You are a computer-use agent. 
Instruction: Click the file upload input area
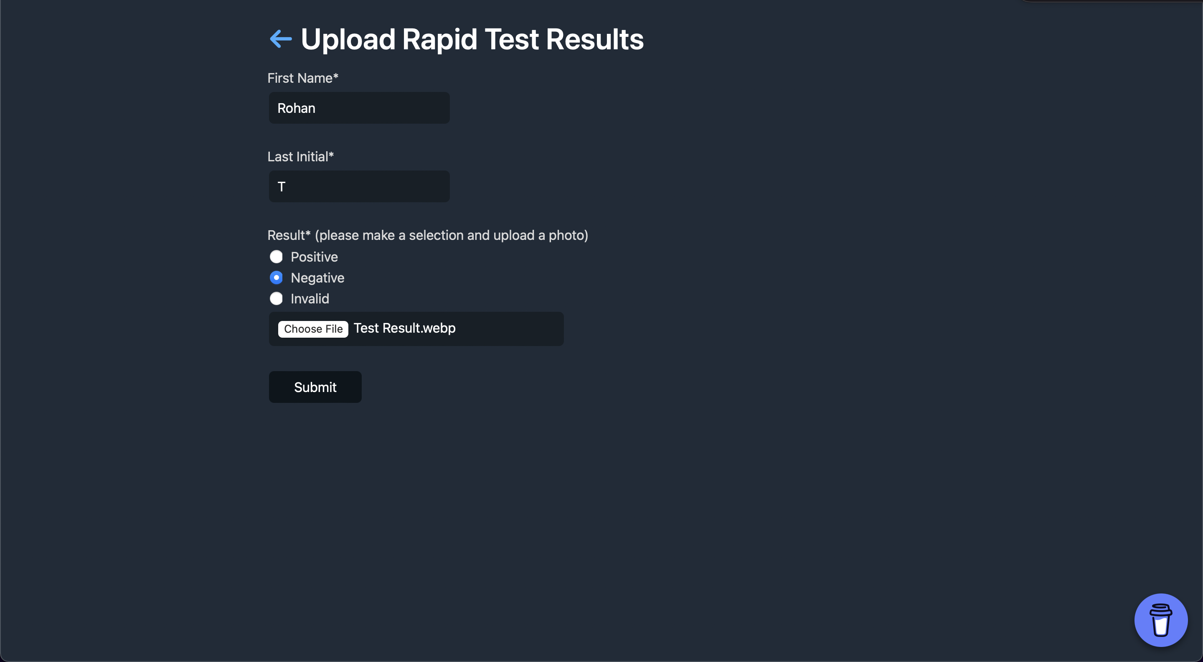(416, 328)
